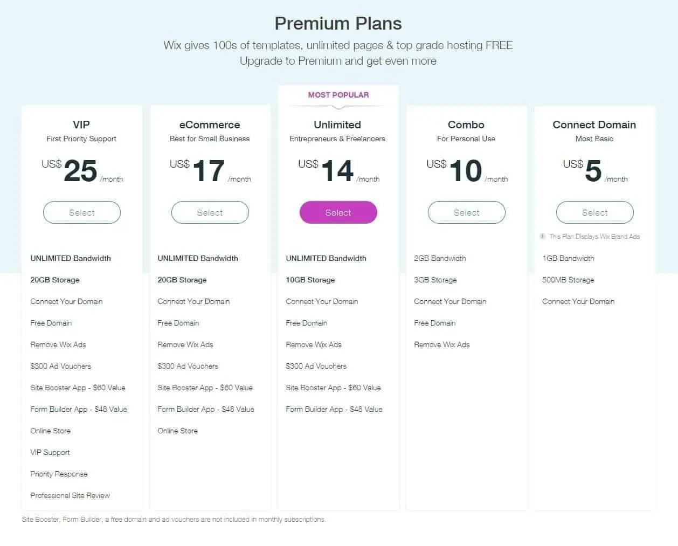The image size is (678, 546).
Task: Click the Premium Plans page title
Action: pos(338,24)
